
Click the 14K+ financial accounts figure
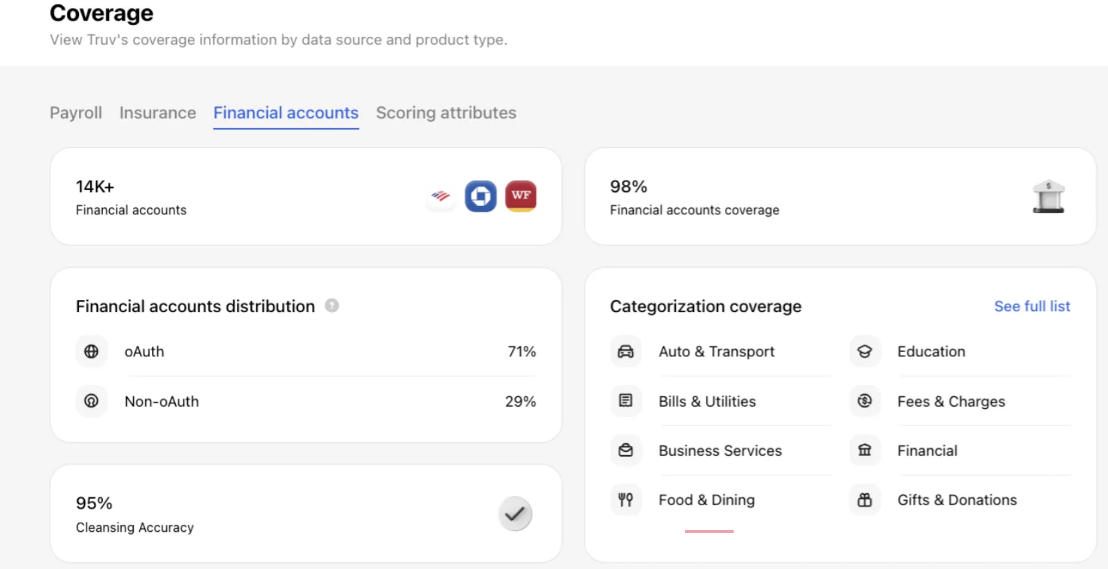pyautogui.click(x=95, y=186)
